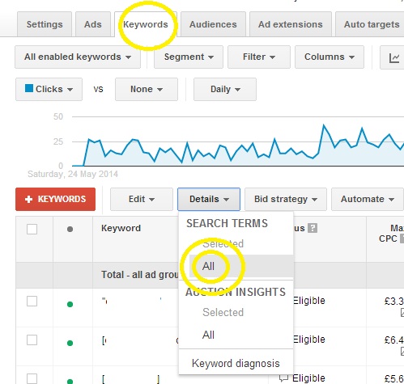Click the £6.4 max CPC value
The width and height of the screenshot is (404, 384).
coord(394,340)
